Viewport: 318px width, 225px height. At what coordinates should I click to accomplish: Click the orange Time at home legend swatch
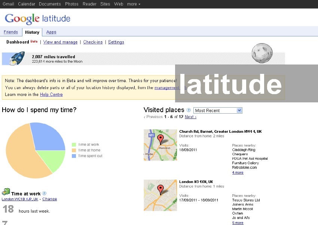pyautogui.click(x=74, y=150)
